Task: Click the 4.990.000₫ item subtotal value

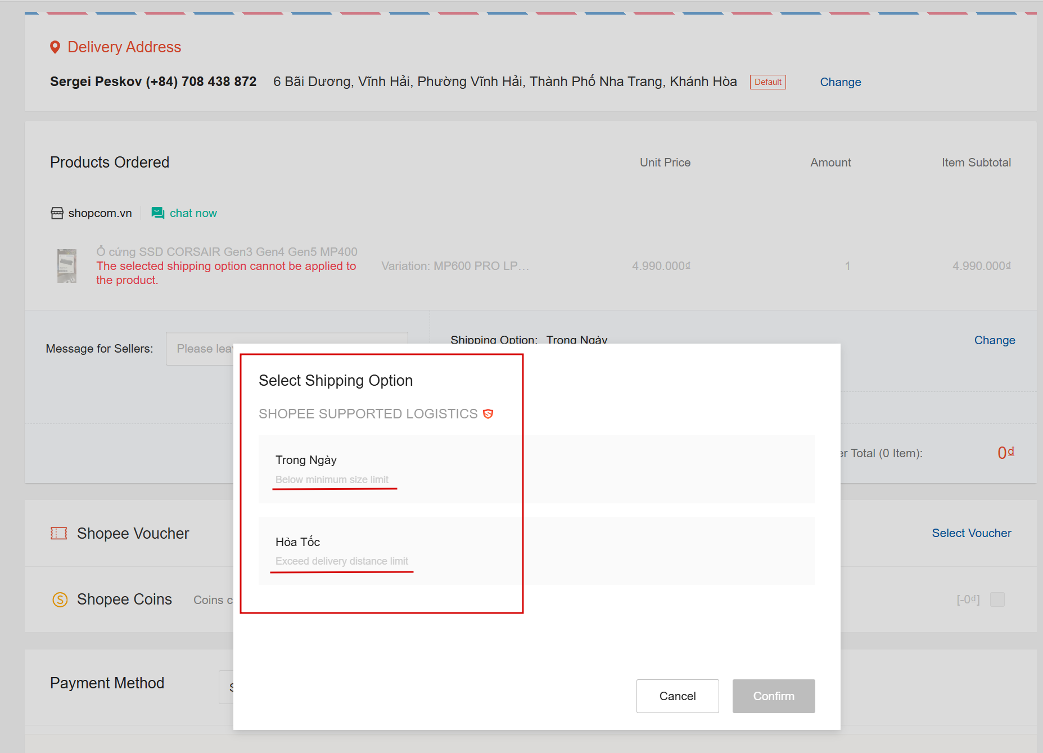Action: [982, 266]
